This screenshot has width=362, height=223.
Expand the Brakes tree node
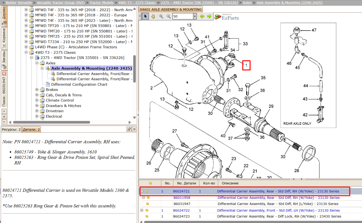(37, 89)
